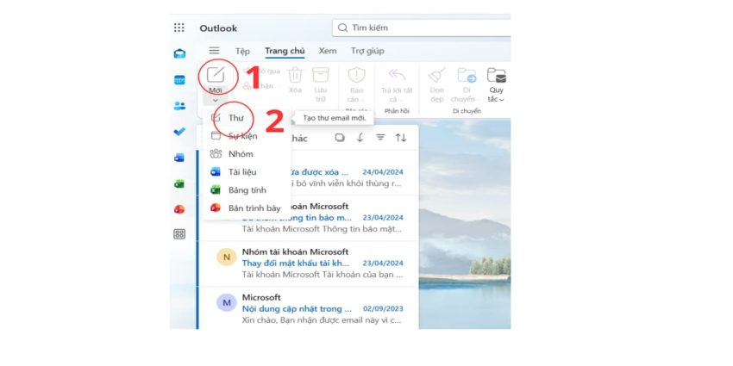733x366 pixels.
Task: Choose Sự kiện from the new menu
Action: pyautogui.click(x=247, y=136)
